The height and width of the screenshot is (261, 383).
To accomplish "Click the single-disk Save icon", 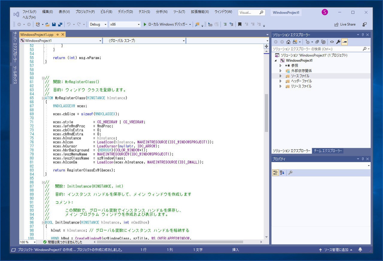I will tap(54, 24).
